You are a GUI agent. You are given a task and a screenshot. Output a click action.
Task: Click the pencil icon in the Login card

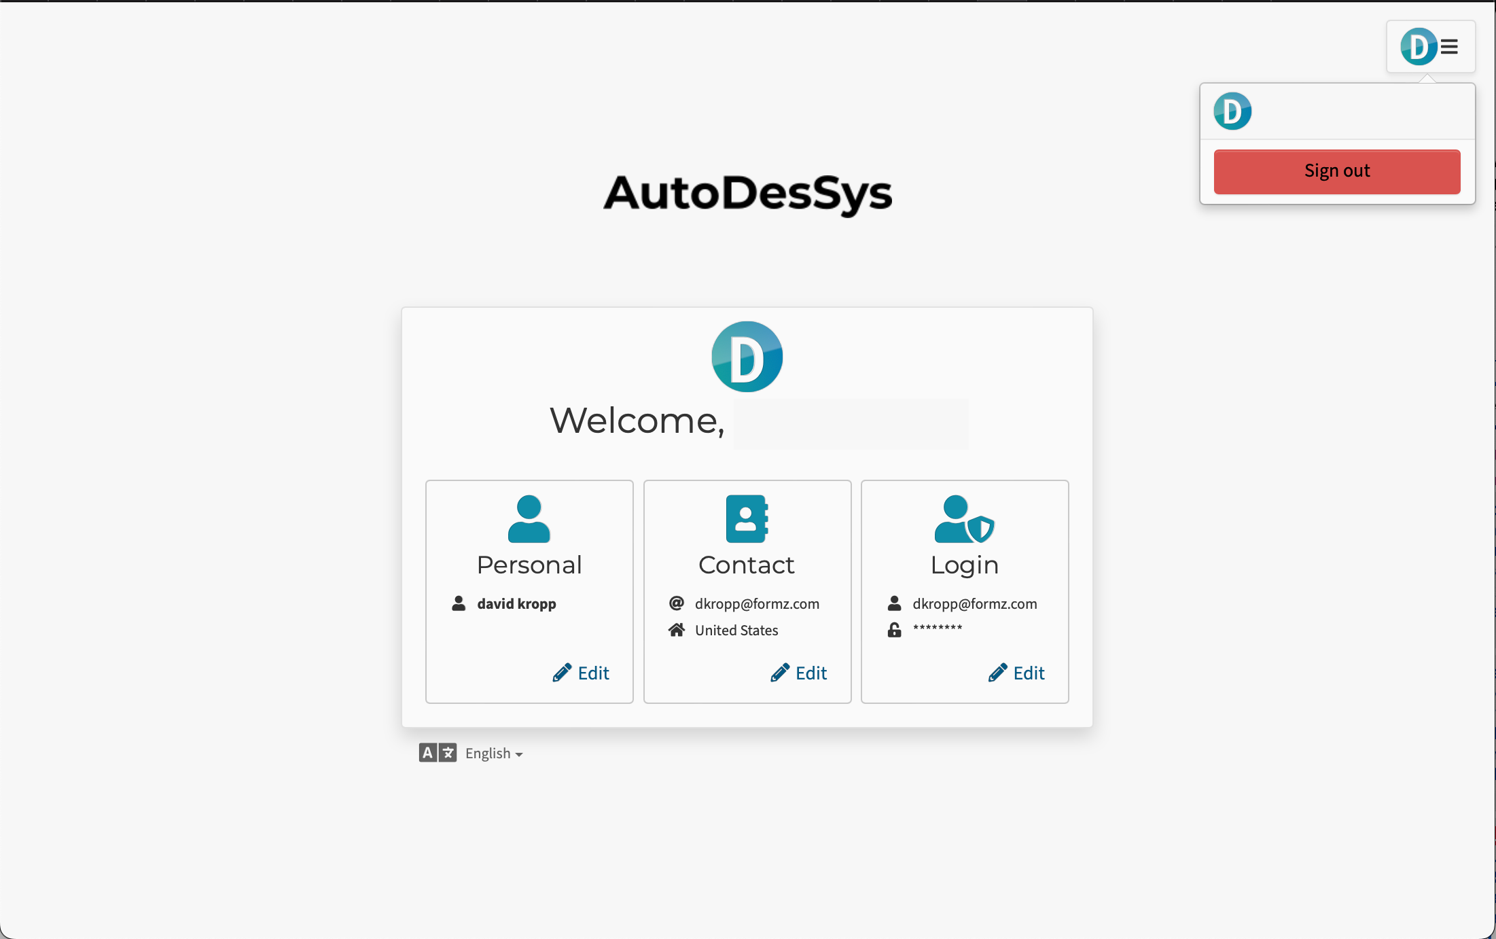coord(997,673)
